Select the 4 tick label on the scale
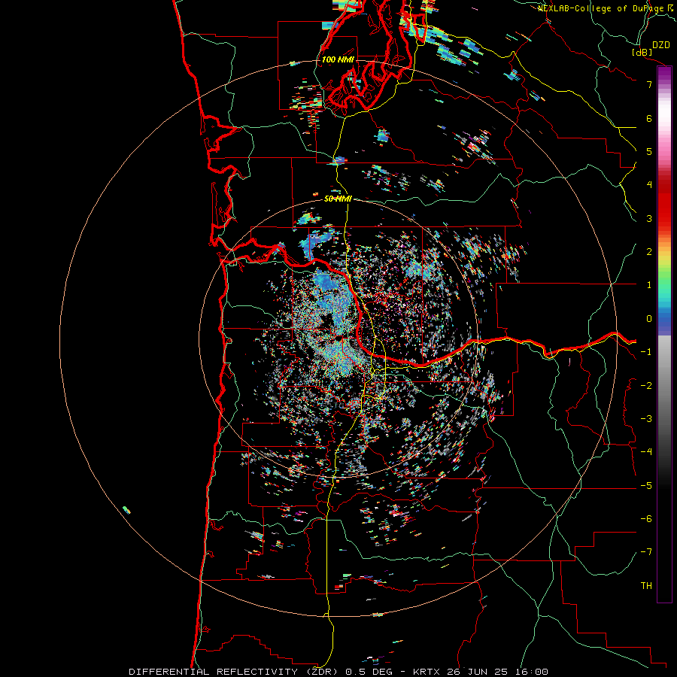677x677 pixels. (649, 185)
